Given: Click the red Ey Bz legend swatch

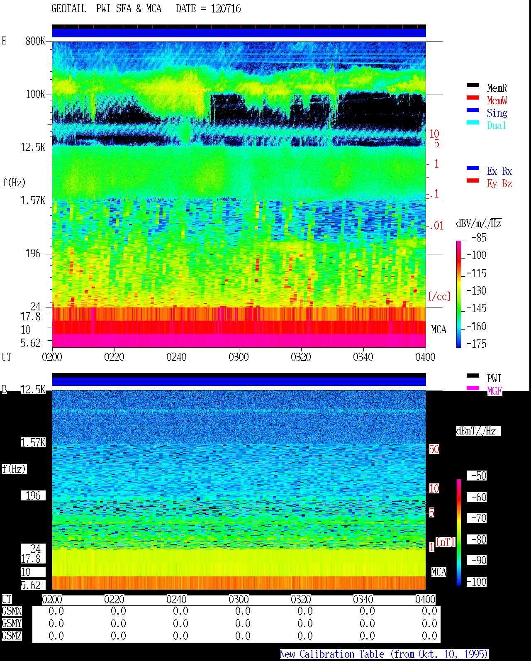Looking at the screenshot, I should [473, 181].
